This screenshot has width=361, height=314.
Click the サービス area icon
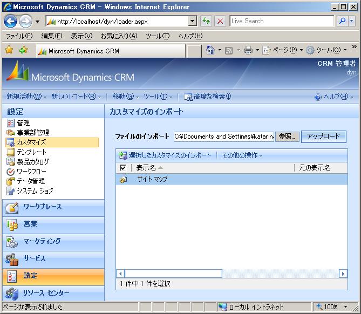click(x=12, y=260)
